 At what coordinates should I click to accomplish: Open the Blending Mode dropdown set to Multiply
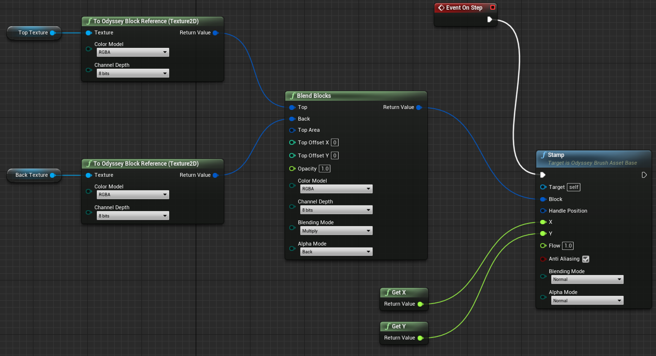[x=336, y=231]
